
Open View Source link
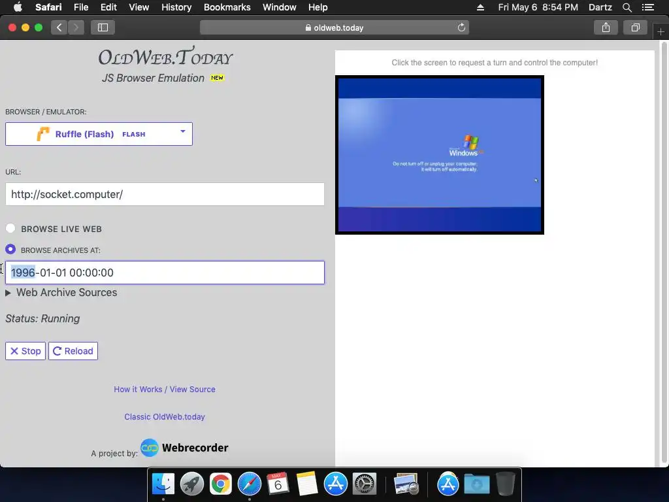click(193, 390)
